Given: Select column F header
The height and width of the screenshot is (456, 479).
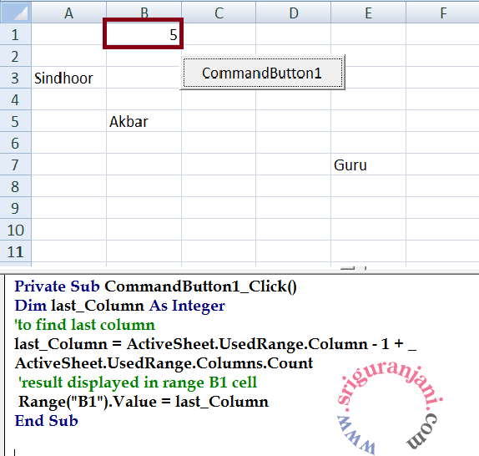Looking at the screenshot, I should 442,13.
